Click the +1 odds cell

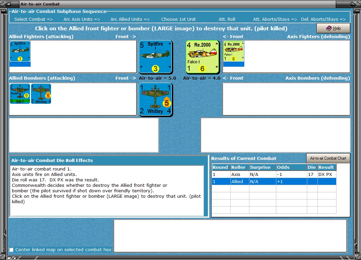[291, 181]
